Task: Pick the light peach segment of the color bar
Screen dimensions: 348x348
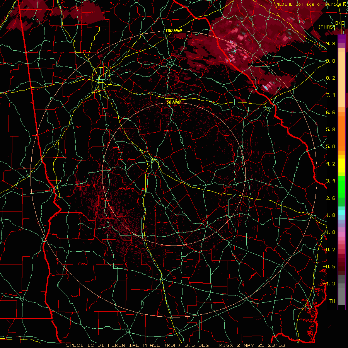Action: (x=341, y=79)
